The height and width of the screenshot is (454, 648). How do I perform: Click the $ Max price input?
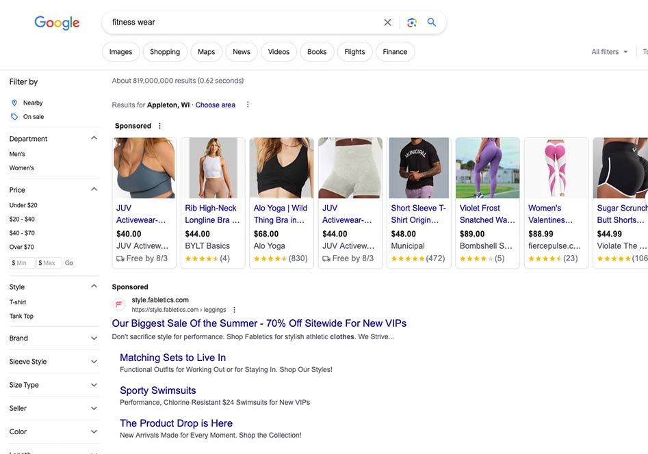point(49,263)
